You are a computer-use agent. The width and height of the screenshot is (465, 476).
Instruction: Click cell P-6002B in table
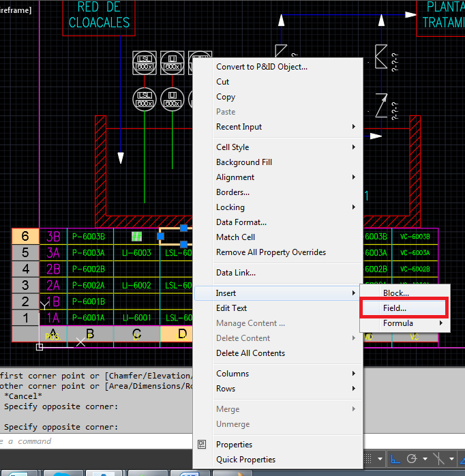click(x=90, y=269)
